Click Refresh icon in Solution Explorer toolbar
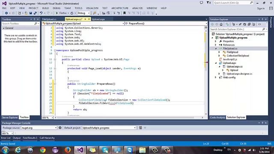 tap(244, 24)
